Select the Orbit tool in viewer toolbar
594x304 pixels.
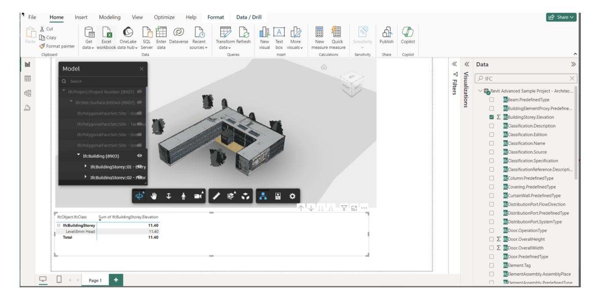140,196
